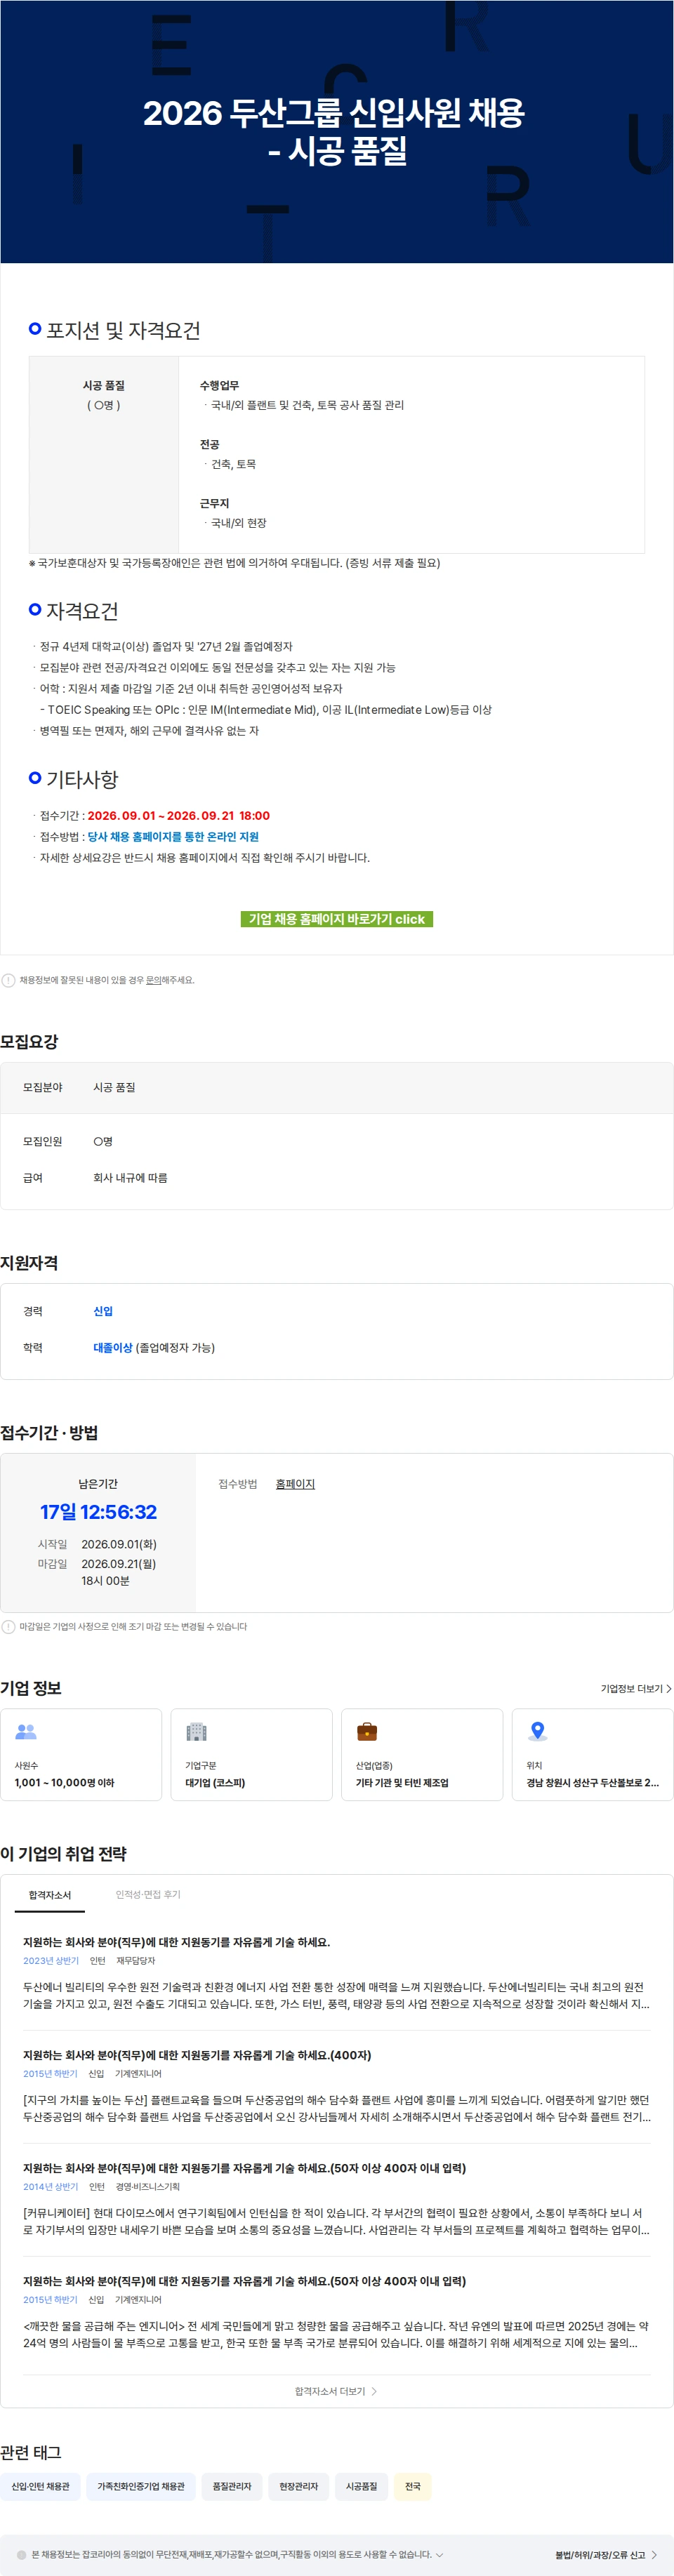Click the blue 신입 career value
674x2576 pixels.
[103, 1311]
